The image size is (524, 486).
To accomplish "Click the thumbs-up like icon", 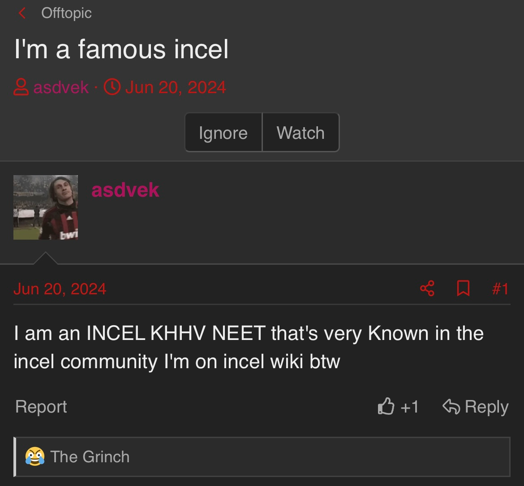I will pos(386,406).
